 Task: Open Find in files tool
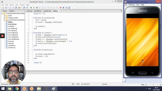pyautogui.click(x=27, y=8)
